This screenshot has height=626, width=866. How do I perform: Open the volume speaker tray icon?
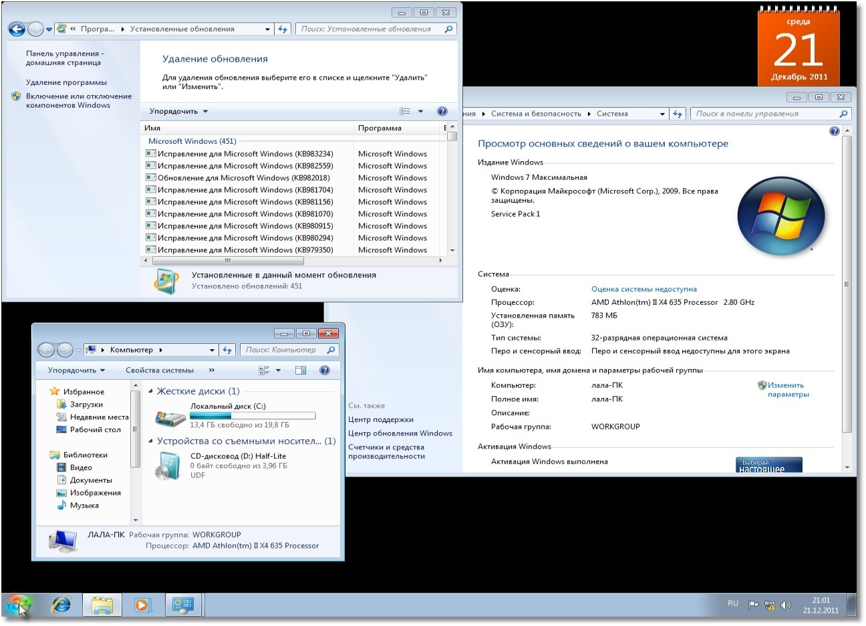point(786,605)
